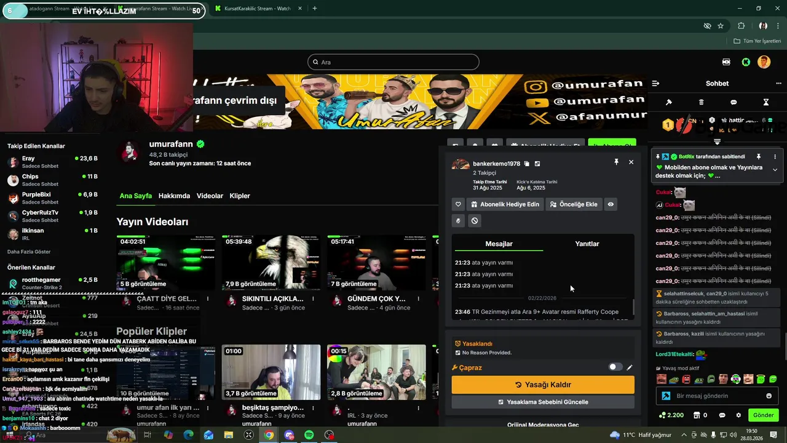Click the Ara search field

(x=393, y=62)
